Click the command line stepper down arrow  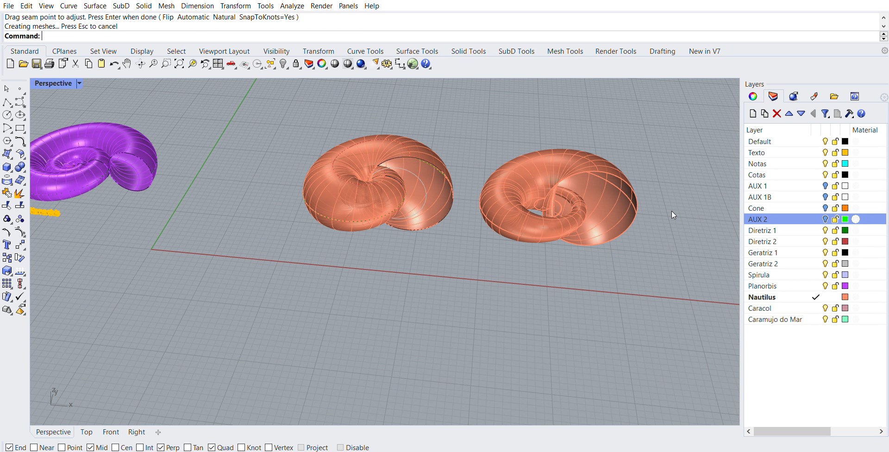[x=884, y=39]
